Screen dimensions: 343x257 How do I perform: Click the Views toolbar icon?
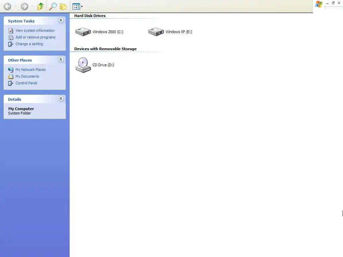click(76, 7)
